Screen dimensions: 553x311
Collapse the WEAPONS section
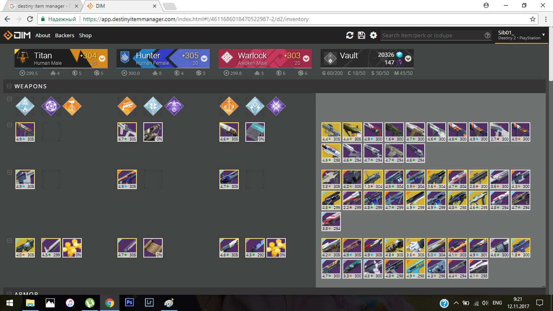(9, 86)
